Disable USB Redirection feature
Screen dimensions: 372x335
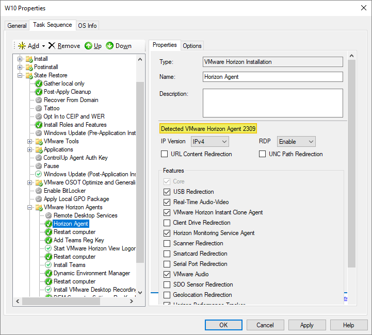(x=167, y=192)
